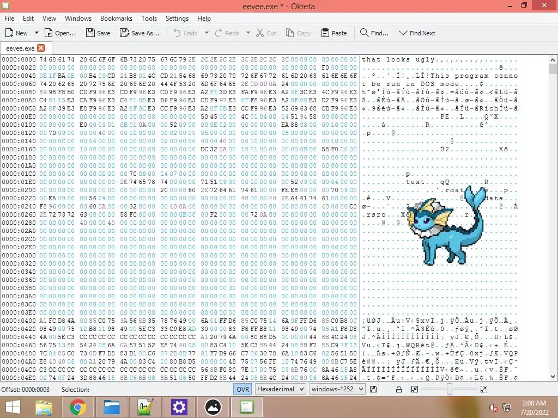Expand the Redo history dropdown arrow

pos(248,33)
